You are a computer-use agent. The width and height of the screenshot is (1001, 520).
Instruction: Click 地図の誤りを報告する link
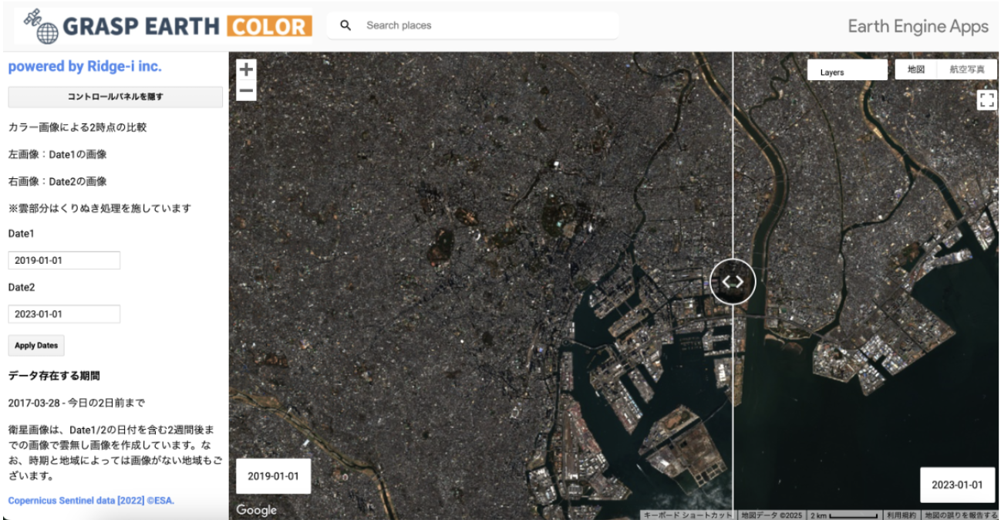click(960, 515)
